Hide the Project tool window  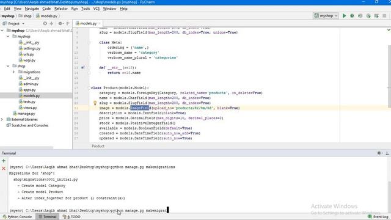(x=68, y=23)
